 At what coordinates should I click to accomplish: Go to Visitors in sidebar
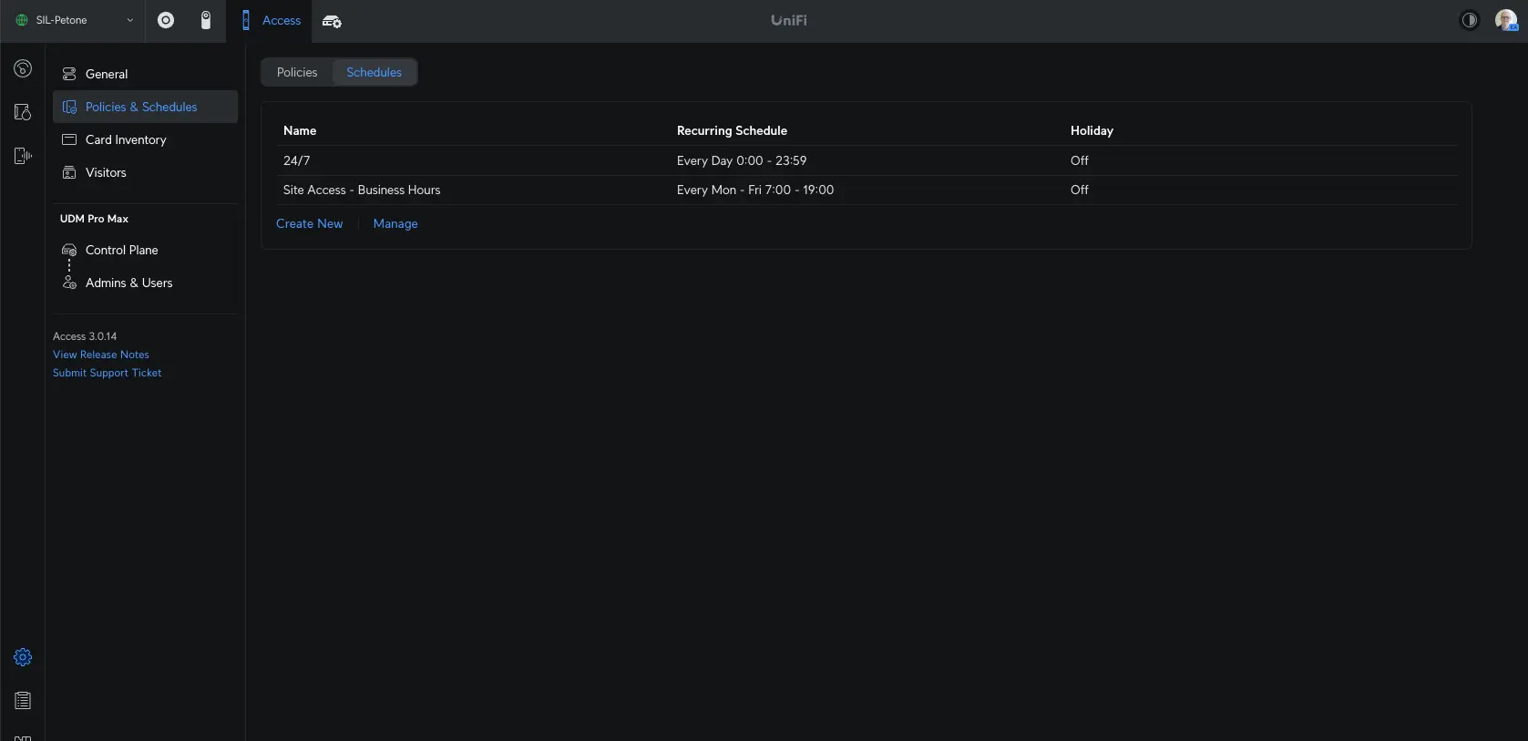106,172
